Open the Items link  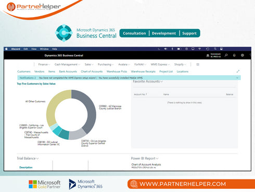point(52,71)
